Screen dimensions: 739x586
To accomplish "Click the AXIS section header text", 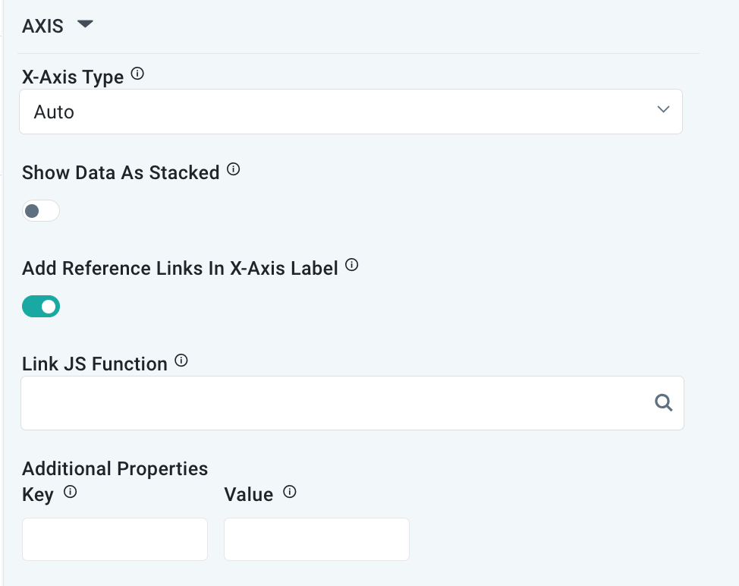I will click(x=42, y=26).
